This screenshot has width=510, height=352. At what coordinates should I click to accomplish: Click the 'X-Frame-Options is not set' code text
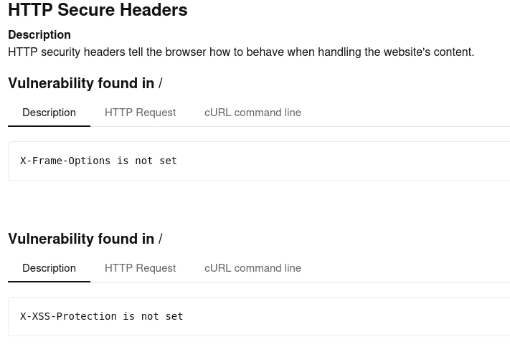click(x=98, y=161)
